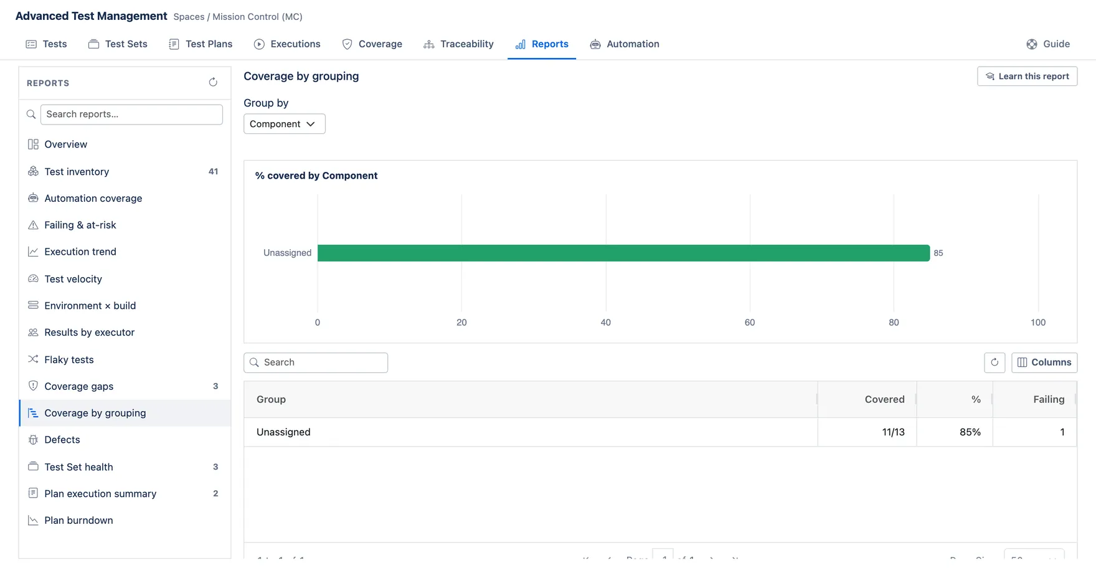View the Flaky tests report

click(125, 359)
